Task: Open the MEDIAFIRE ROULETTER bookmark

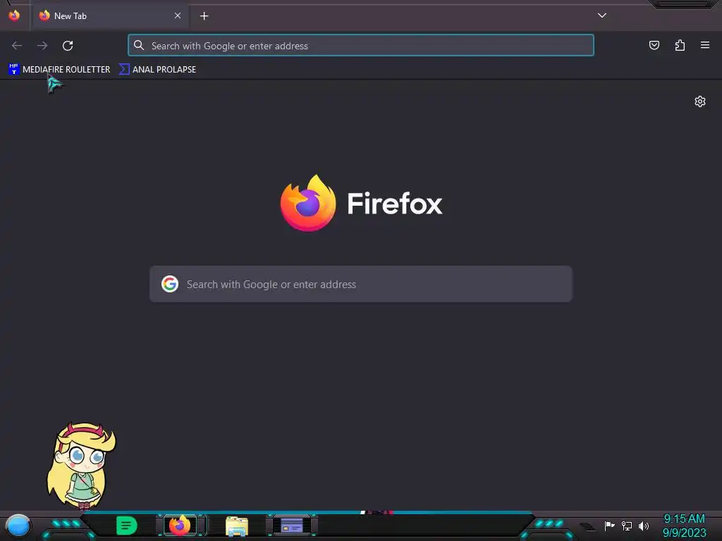Action: (x=59, y=70)
